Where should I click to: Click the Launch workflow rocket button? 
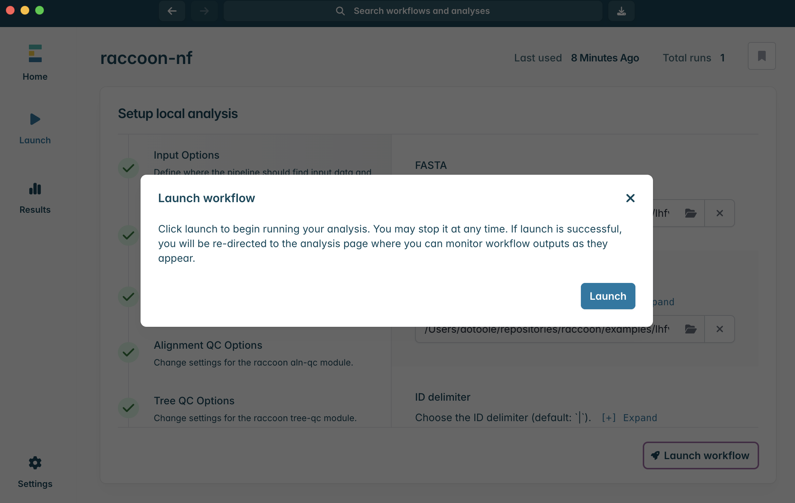[x=701, y=455]
